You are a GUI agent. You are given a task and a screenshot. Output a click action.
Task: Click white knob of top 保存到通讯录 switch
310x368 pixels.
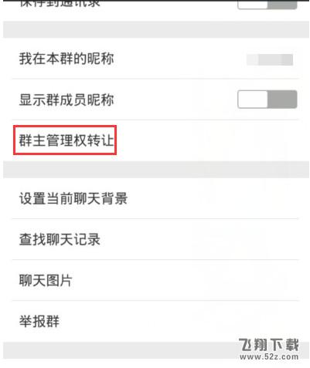(x=253, y=4)
